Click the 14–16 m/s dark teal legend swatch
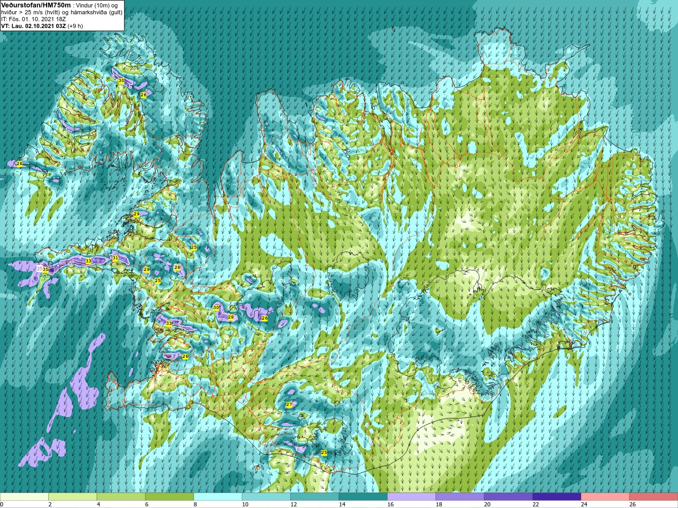Viewport: 678px width, 508px height. pos(363,497)
